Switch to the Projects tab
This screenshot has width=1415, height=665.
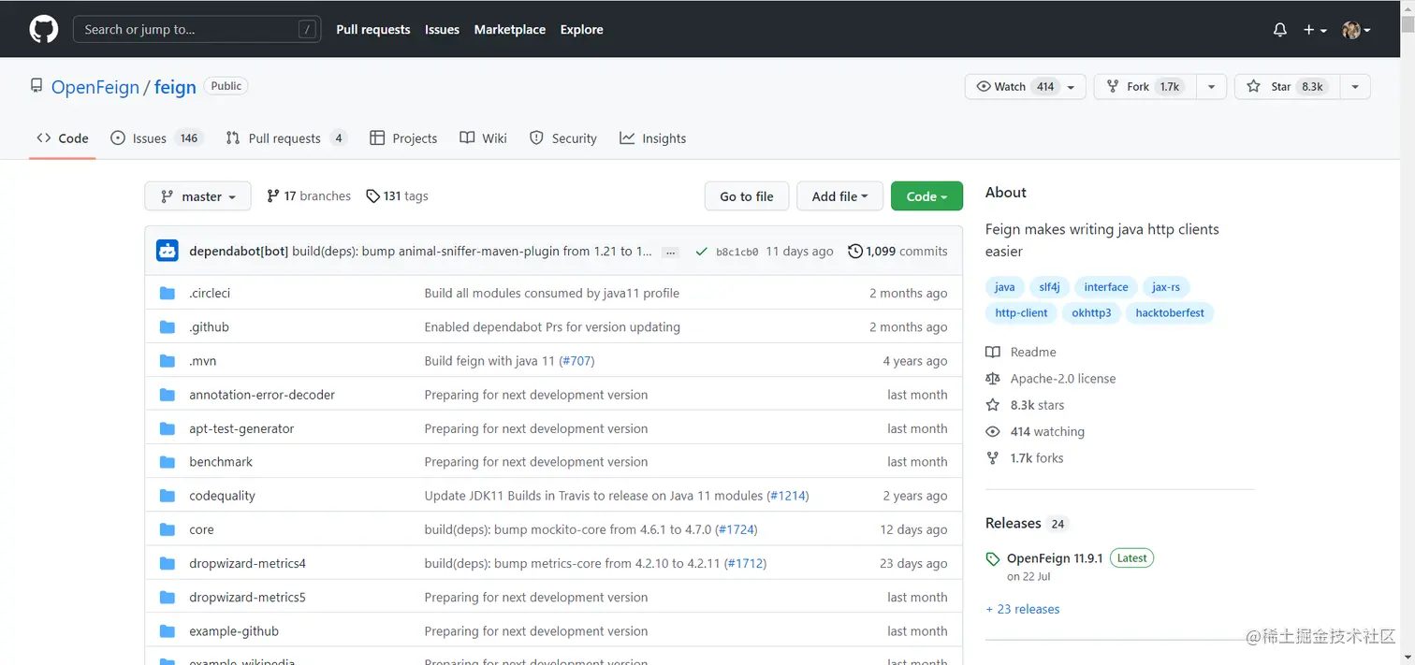pos(403,138)
